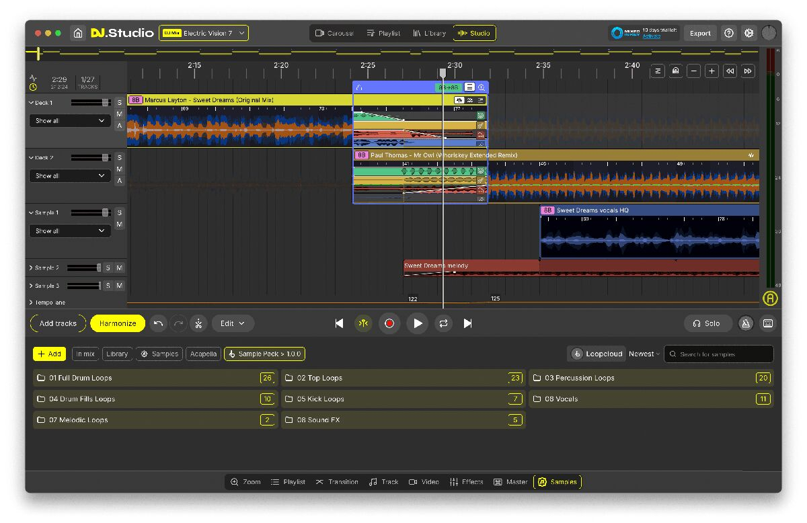This screenshot has width=807, height=523.
Task: Click the Export button
Action: [700, 33]
